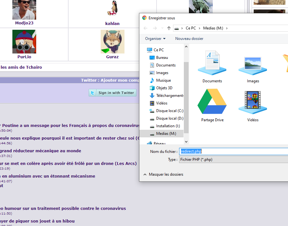This screenshot has height=226, width=288.
Task: Click the navigation pane scrollbar down arrow
Action: 186,142
